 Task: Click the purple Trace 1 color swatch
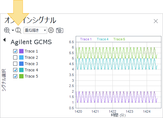21,51
